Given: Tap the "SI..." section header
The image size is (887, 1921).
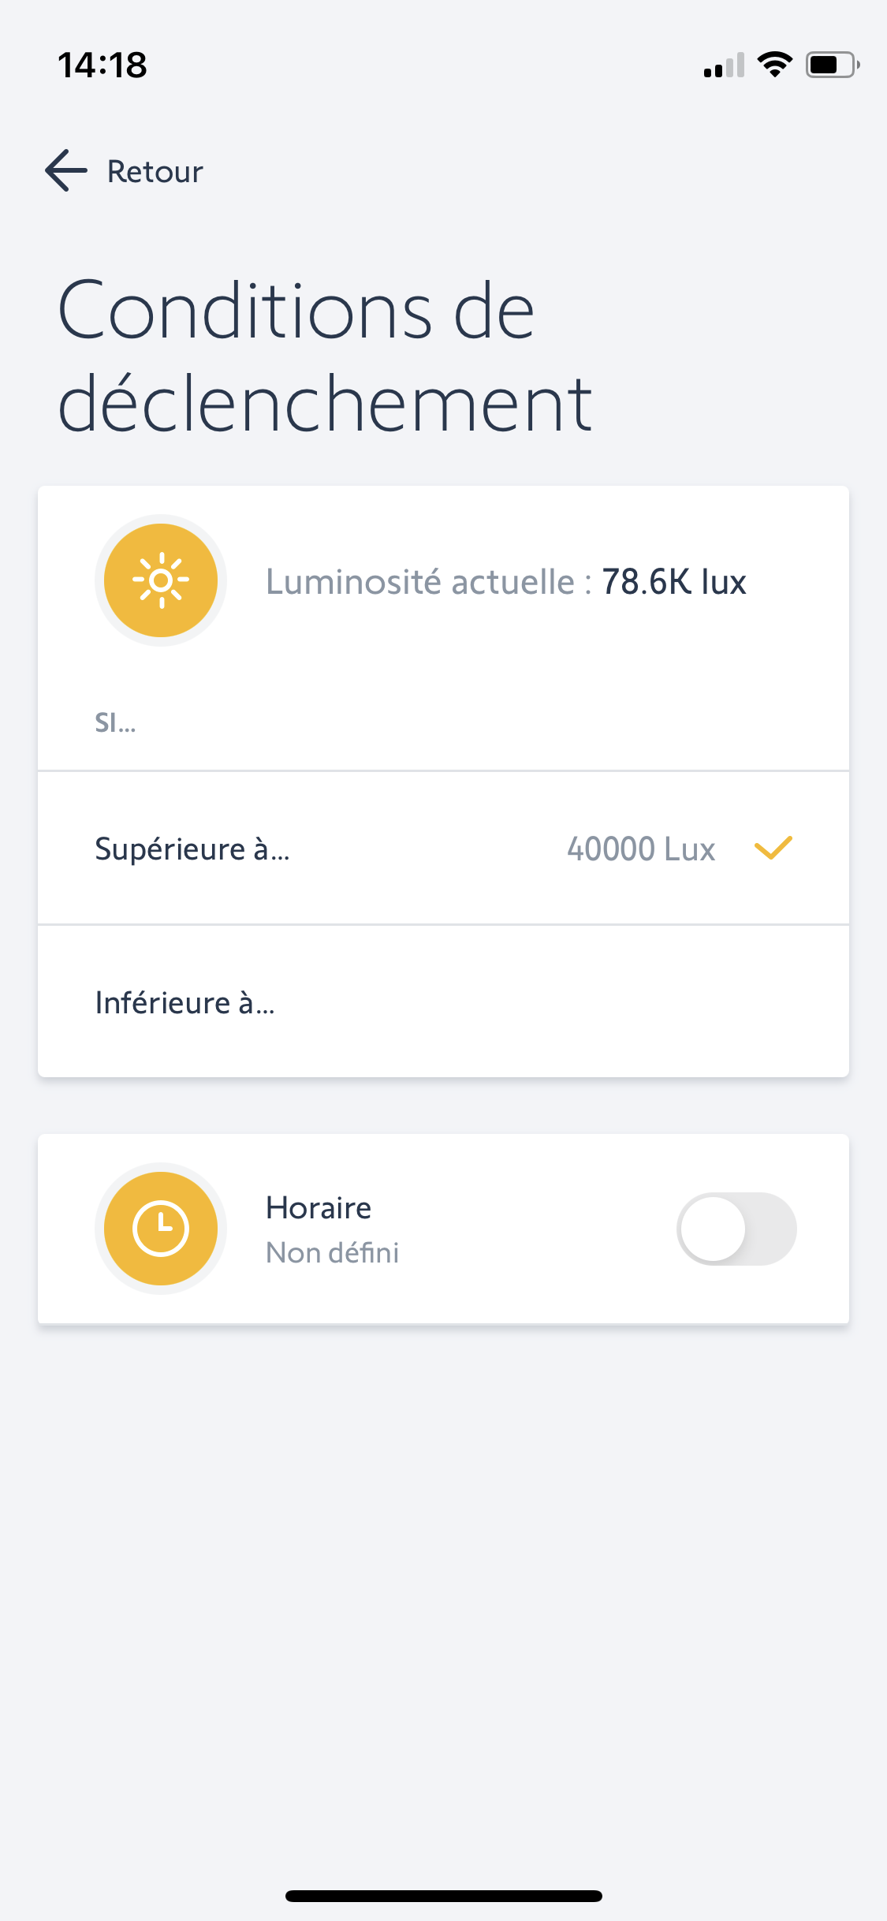Looking at the screenshot, I should pos(115,722).
